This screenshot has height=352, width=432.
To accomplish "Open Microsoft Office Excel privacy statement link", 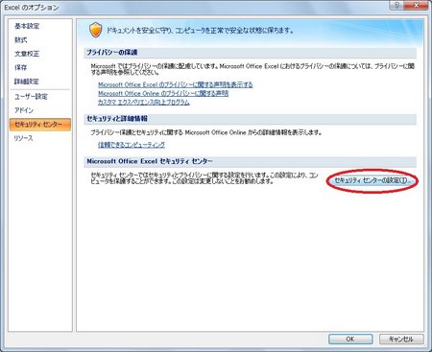I will (x=176, y=84).
